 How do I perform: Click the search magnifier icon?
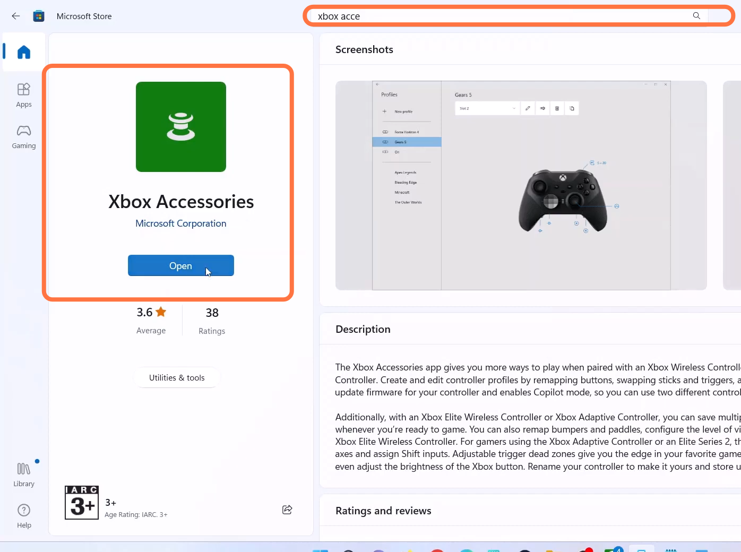point(696,16)
